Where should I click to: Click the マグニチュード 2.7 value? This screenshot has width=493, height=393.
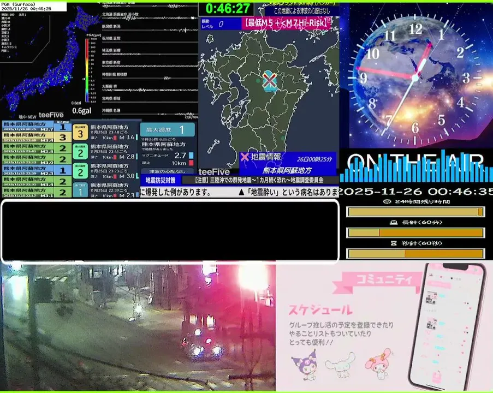(181, 156)
